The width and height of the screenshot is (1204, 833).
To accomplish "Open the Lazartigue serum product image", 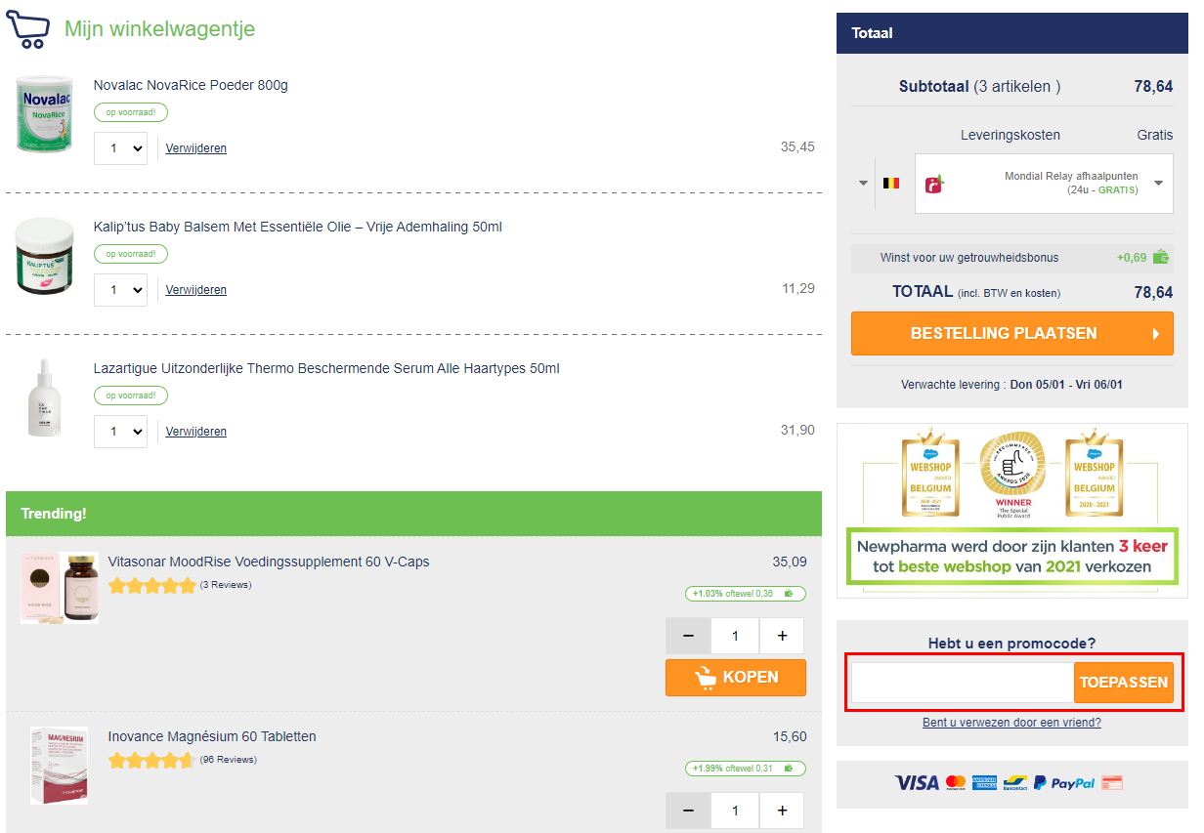I will (x=45, y=398).
